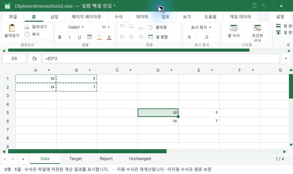Click the column edit (열 편집) icon

coord(278,33)
